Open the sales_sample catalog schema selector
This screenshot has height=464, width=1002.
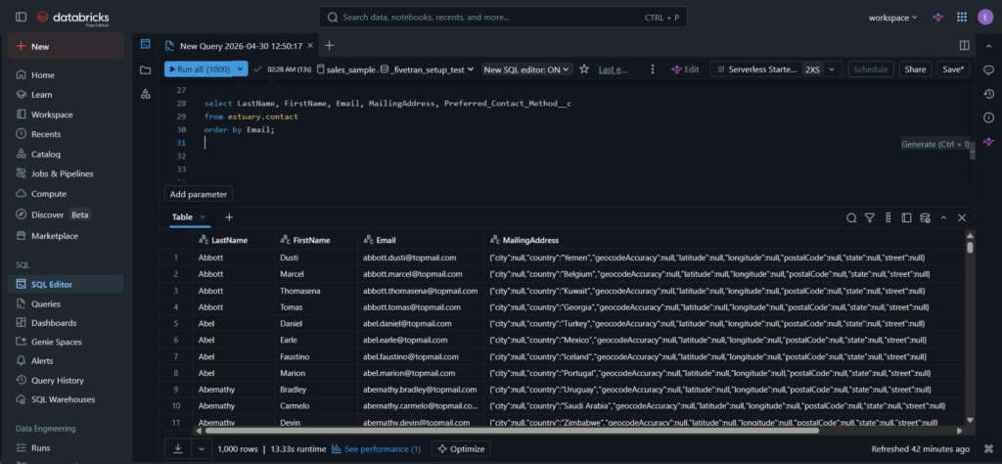[x=396, y=70]
